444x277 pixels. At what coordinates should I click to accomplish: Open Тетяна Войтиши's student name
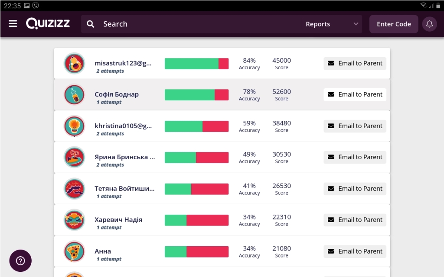point(124,189)
